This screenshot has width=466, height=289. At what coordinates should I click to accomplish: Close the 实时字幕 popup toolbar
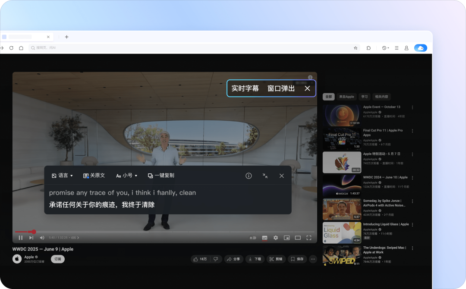pos(307,88)
